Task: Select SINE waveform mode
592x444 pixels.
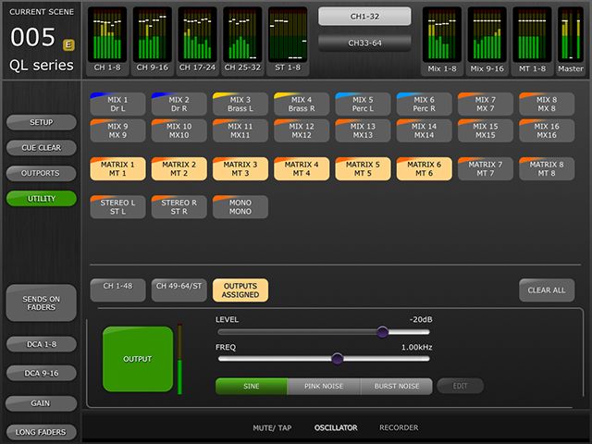Action: pyautogui.click(x=251, y=386)
